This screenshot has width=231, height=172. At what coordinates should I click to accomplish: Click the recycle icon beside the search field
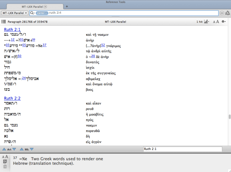point(227,13)
